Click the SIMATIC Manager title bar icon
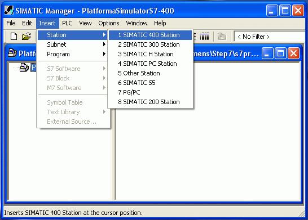This screenshot has width=308, height=220. click(x=9, y=10)
